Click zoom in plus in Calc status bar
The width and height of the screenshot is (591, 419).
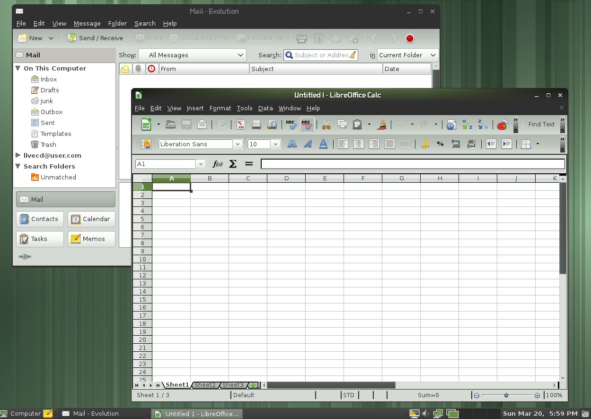click(537, 395)
